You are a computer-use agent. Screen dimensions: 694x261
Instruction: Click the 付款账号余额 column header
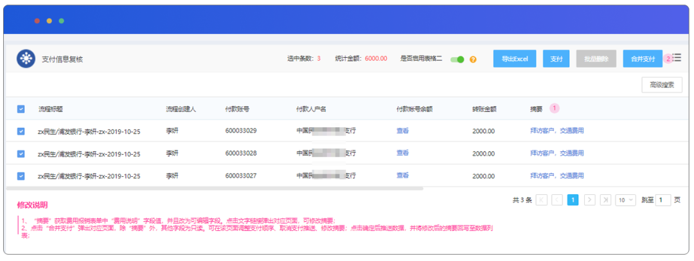point(414,109)
